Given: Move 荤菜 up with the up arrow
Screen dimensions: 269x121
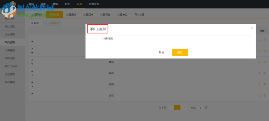Looking at the screenshot, I should 32,60.
